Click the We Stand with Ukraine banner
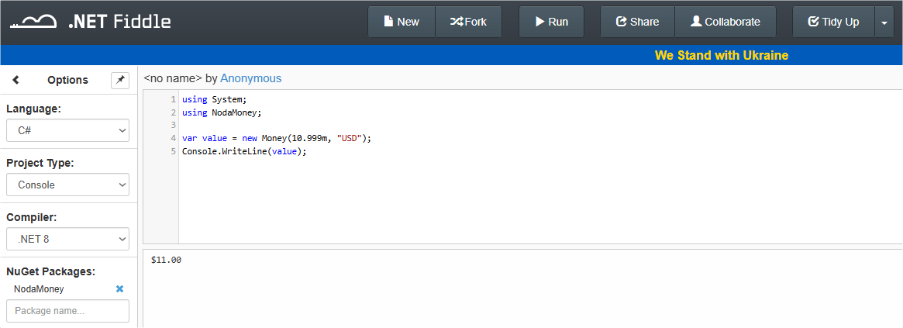The image size is (903, 328). (x=721, y=55)
